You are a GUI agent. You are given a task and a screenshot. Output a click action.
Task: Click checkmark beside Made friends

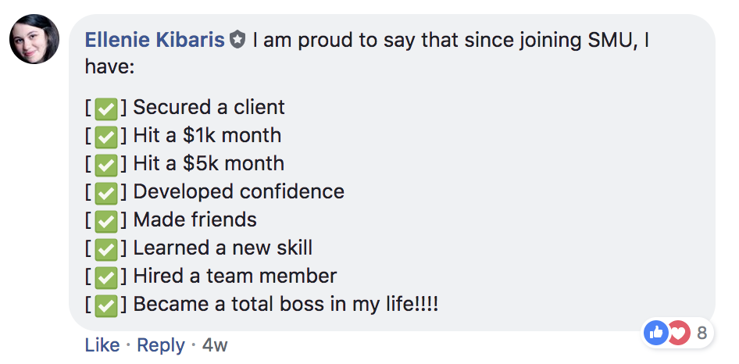pyautogui.click(x=105, y=221)
